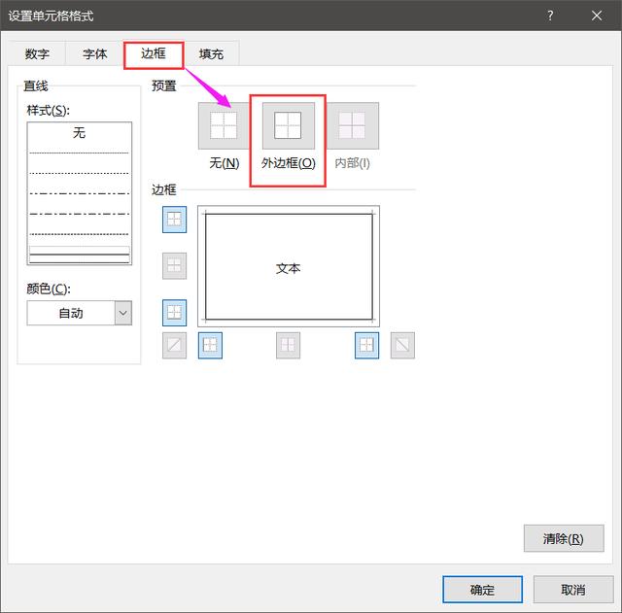Pick the second dotted line style
This screenshot has width=622, height=613.
80,173
